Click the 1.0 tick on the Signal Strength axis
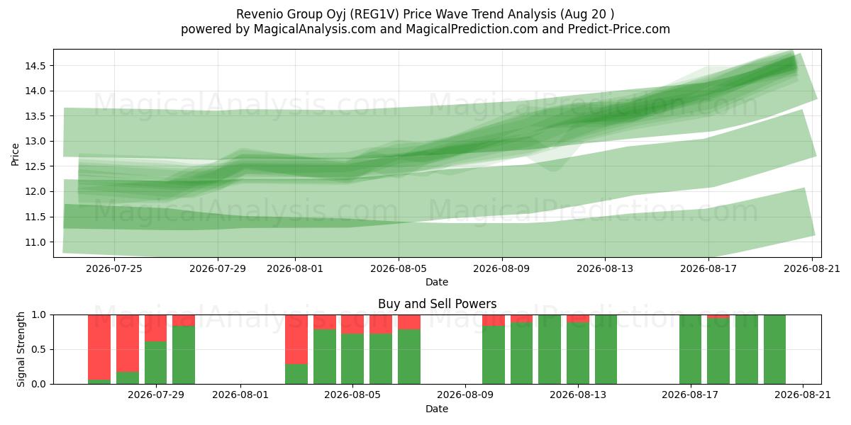The image size is (851, 425). (40, 314)
